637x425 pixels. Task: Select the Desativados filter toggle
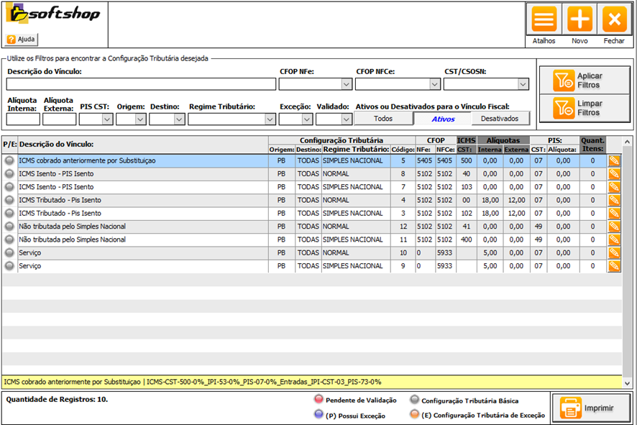[500, 119]
